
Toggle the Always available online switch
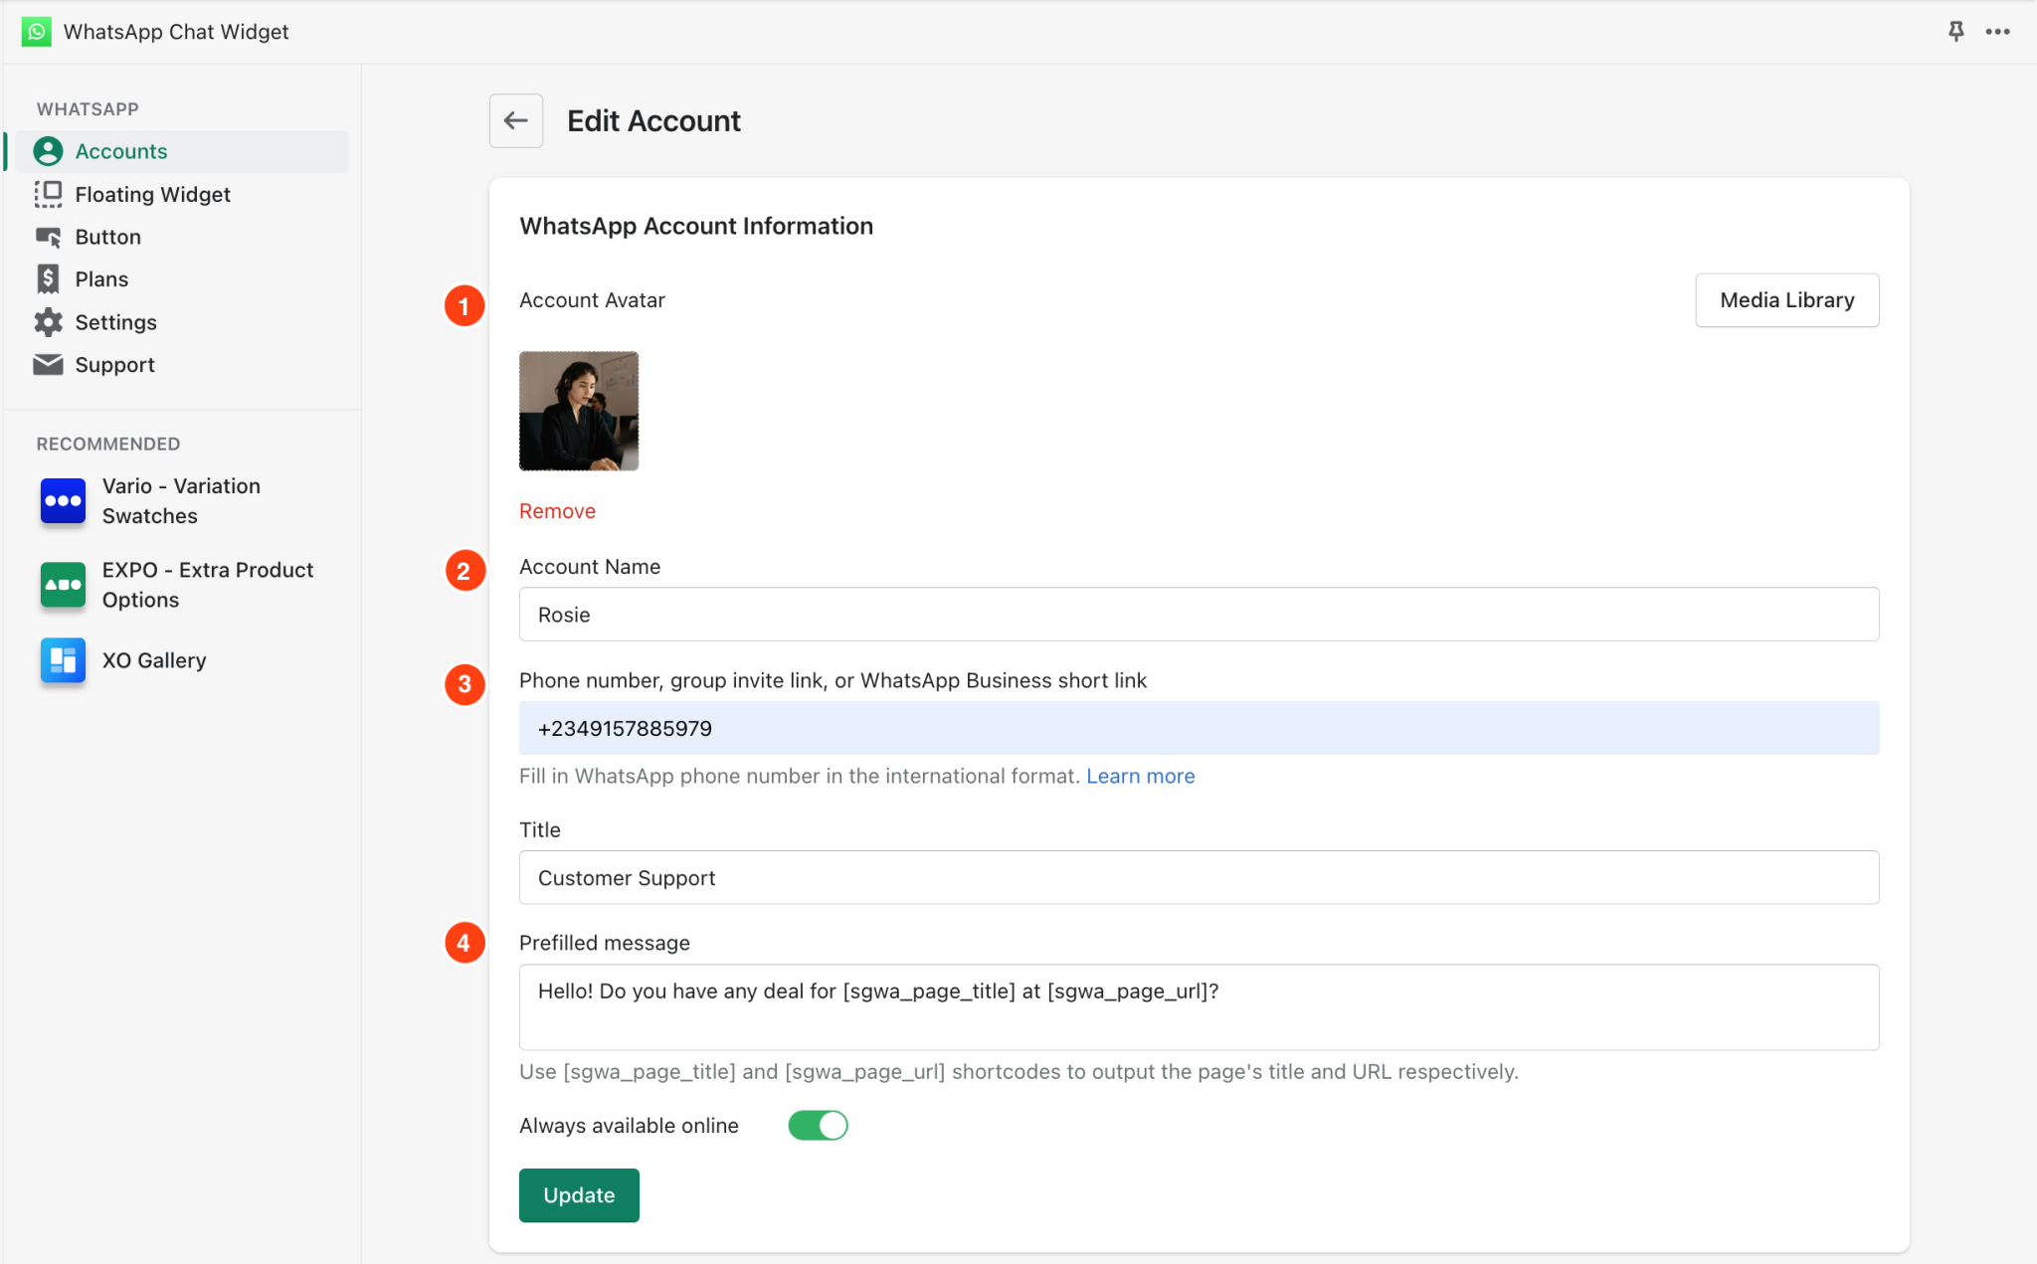click(818, 1125)
